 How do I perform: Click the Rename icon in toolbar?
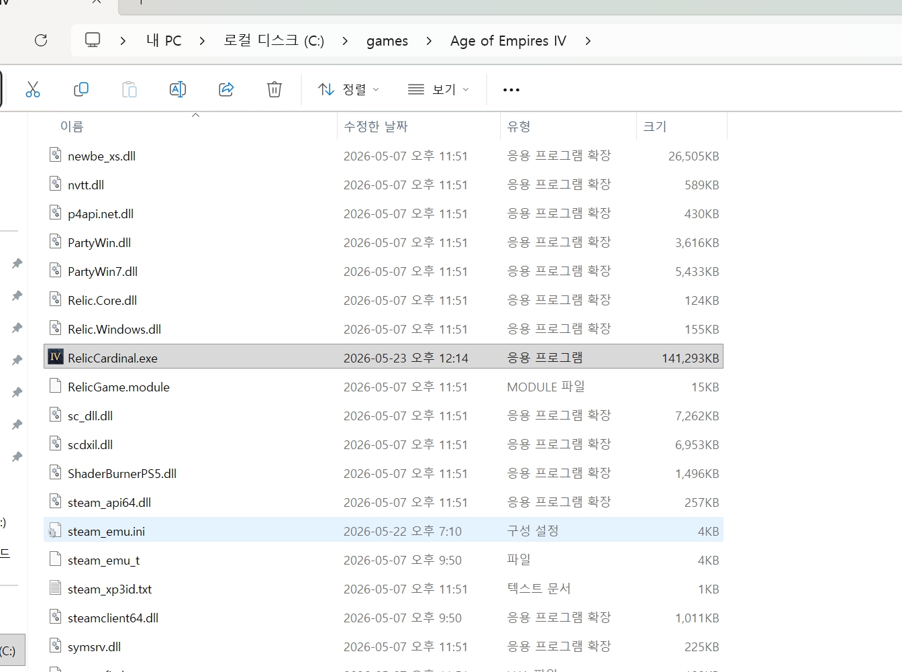(x=178, y=89)
